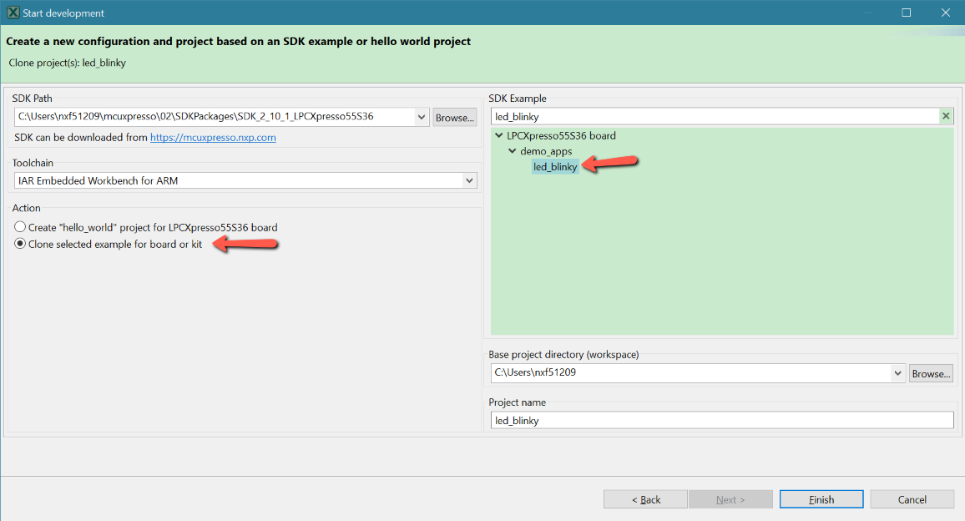Browse for base project directory
The width and height of the screenshot is (965, 521).
click(x=931, y=373)
